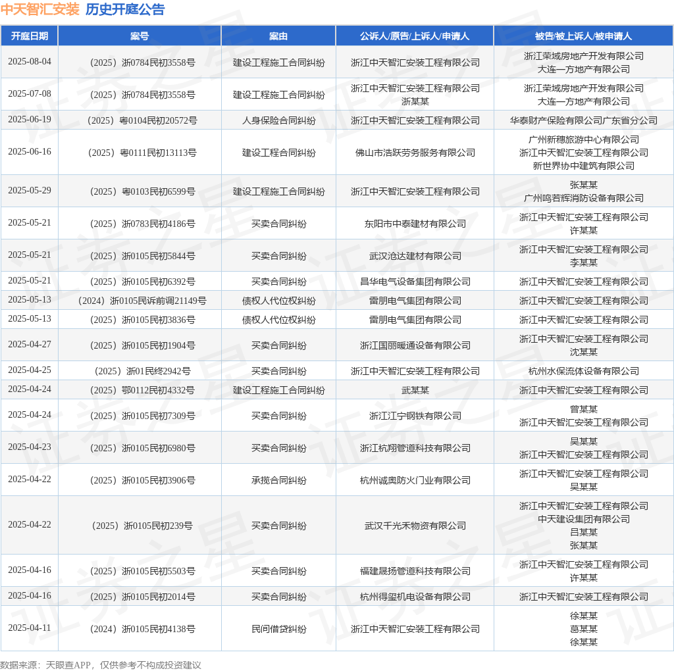Select 承揽合同纠纷 cell
The height and width of the screenshot is (671, 674).
278,480
